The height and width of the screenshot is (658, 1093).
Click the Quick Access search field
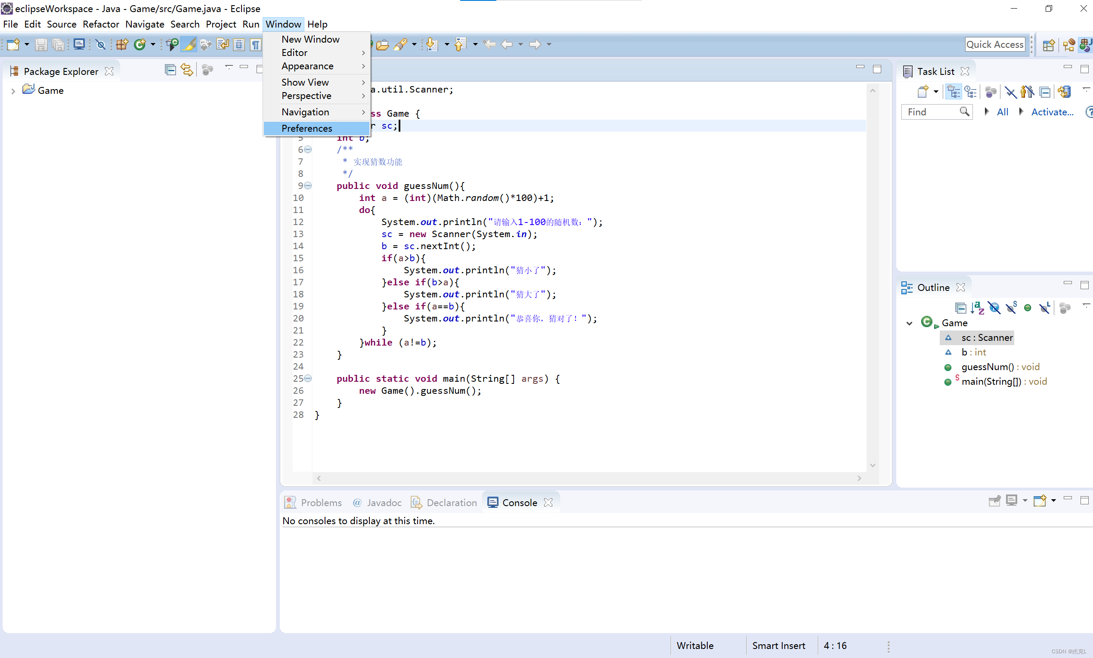[994, 44]
